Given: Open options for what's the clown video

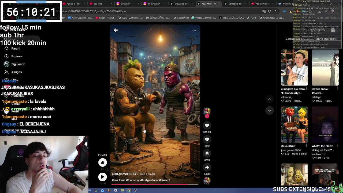Looking at the screenshot, I should click(337, 146).
